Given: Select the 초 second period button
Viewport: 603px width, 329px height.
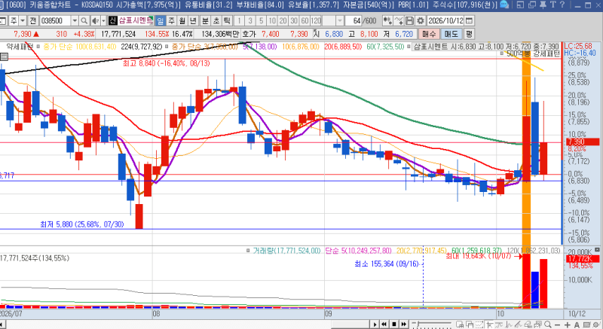Looking at the screenshot, I should point(216,21).
